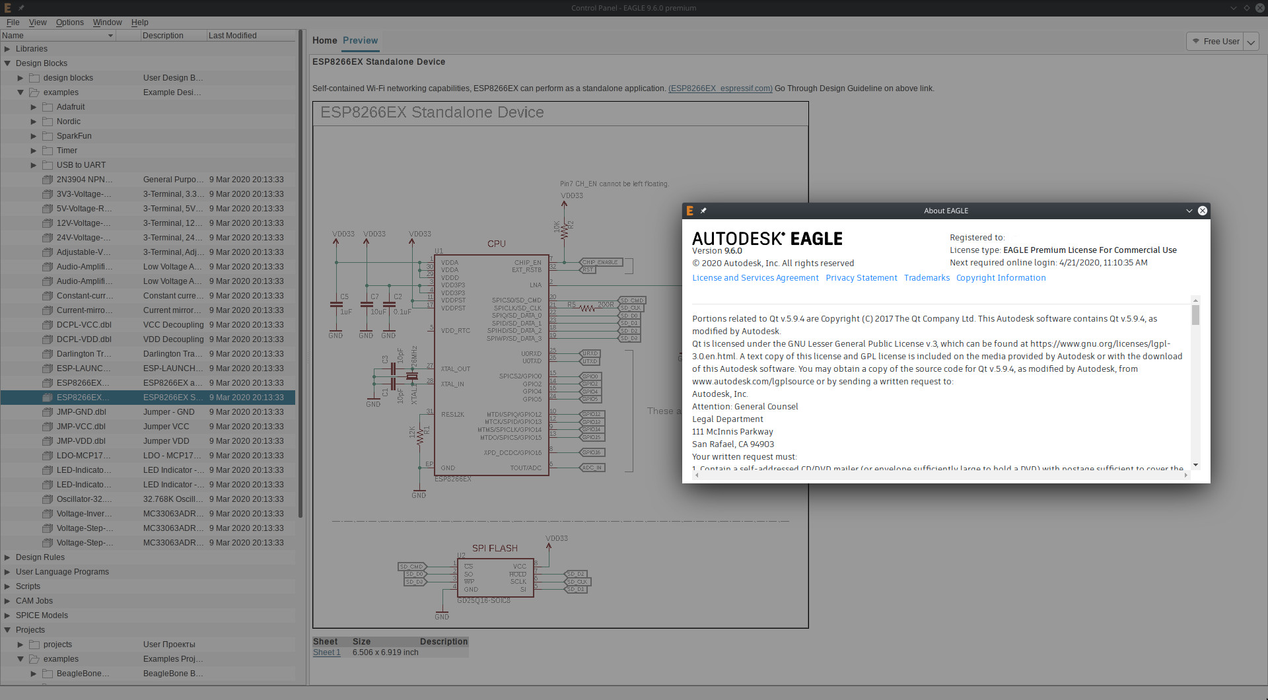Click the Darlington Tr design block icon
This screenshot has width=1268, height=700.
coord(48,354)
